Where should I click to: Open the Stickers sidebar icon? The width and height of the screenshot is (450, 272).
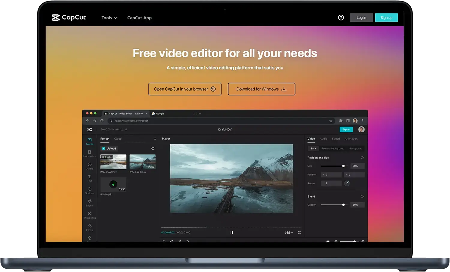tap(90, 191)
